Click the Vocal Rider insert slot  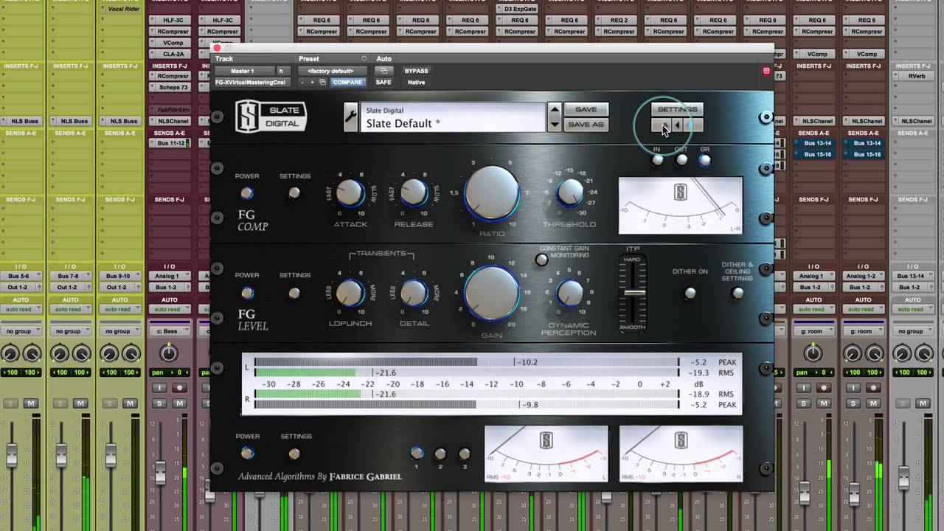point(119,9)
